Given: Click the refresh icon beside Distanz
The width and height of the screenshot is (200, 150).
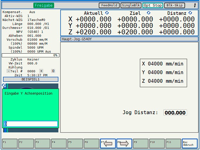Looking at the screenshot, I should point(190,13).
